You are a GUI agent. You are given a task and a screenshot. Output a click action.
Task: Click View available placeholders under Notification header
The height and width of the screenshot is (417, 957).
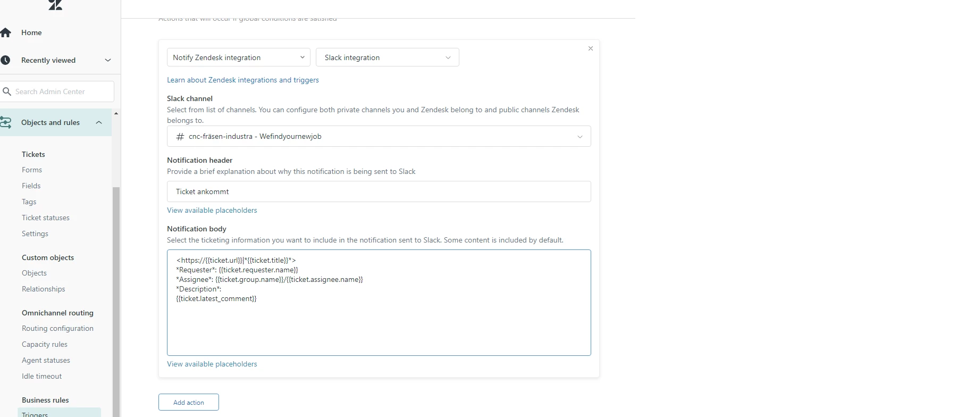212,210
